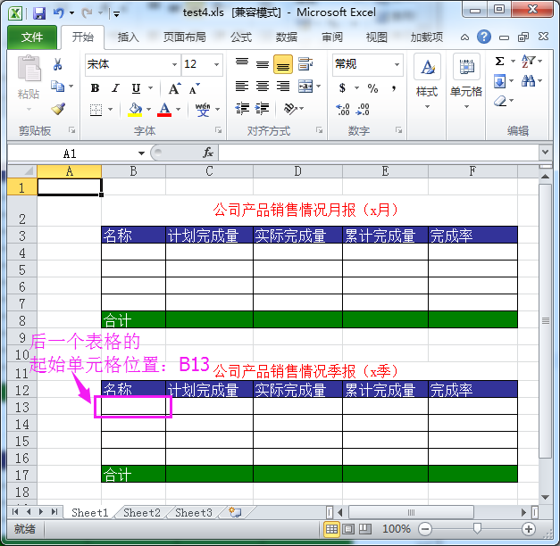Click the AutoSum sigma icon
The height and width of the screenshot is (546, 560).
pos(500,62)
